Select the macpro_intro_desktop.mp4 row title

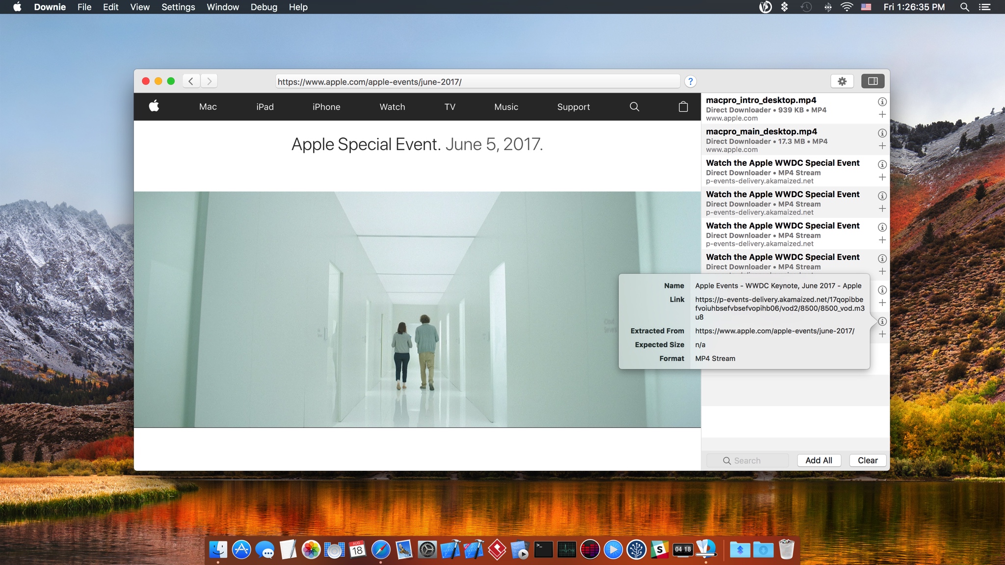[x=761, y=100]
